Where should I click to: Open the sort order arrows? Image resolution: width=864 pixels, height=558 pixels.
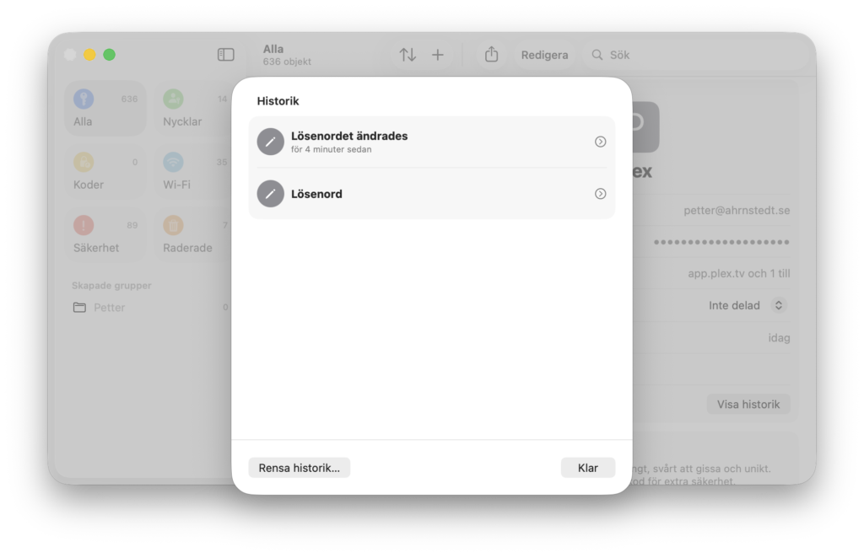click(x=408, y=55)
